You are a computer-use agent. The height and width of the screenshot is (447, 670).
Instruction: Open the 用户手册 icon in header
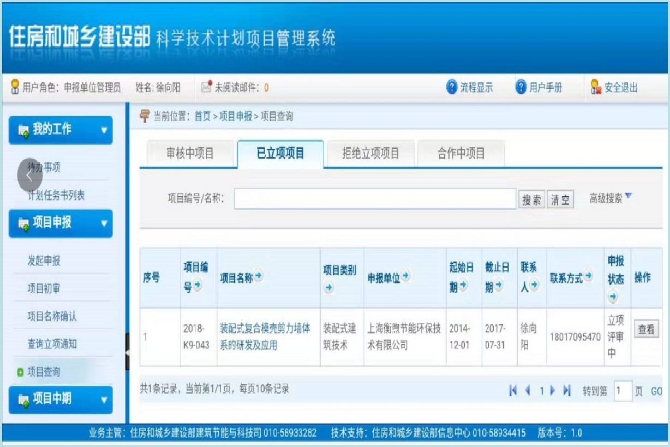pyautogui.click(x=521, y=87)
